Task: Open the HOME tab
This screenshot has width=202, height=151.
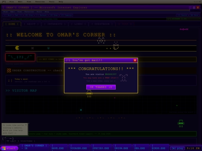Action: click(x=12, y=24)
